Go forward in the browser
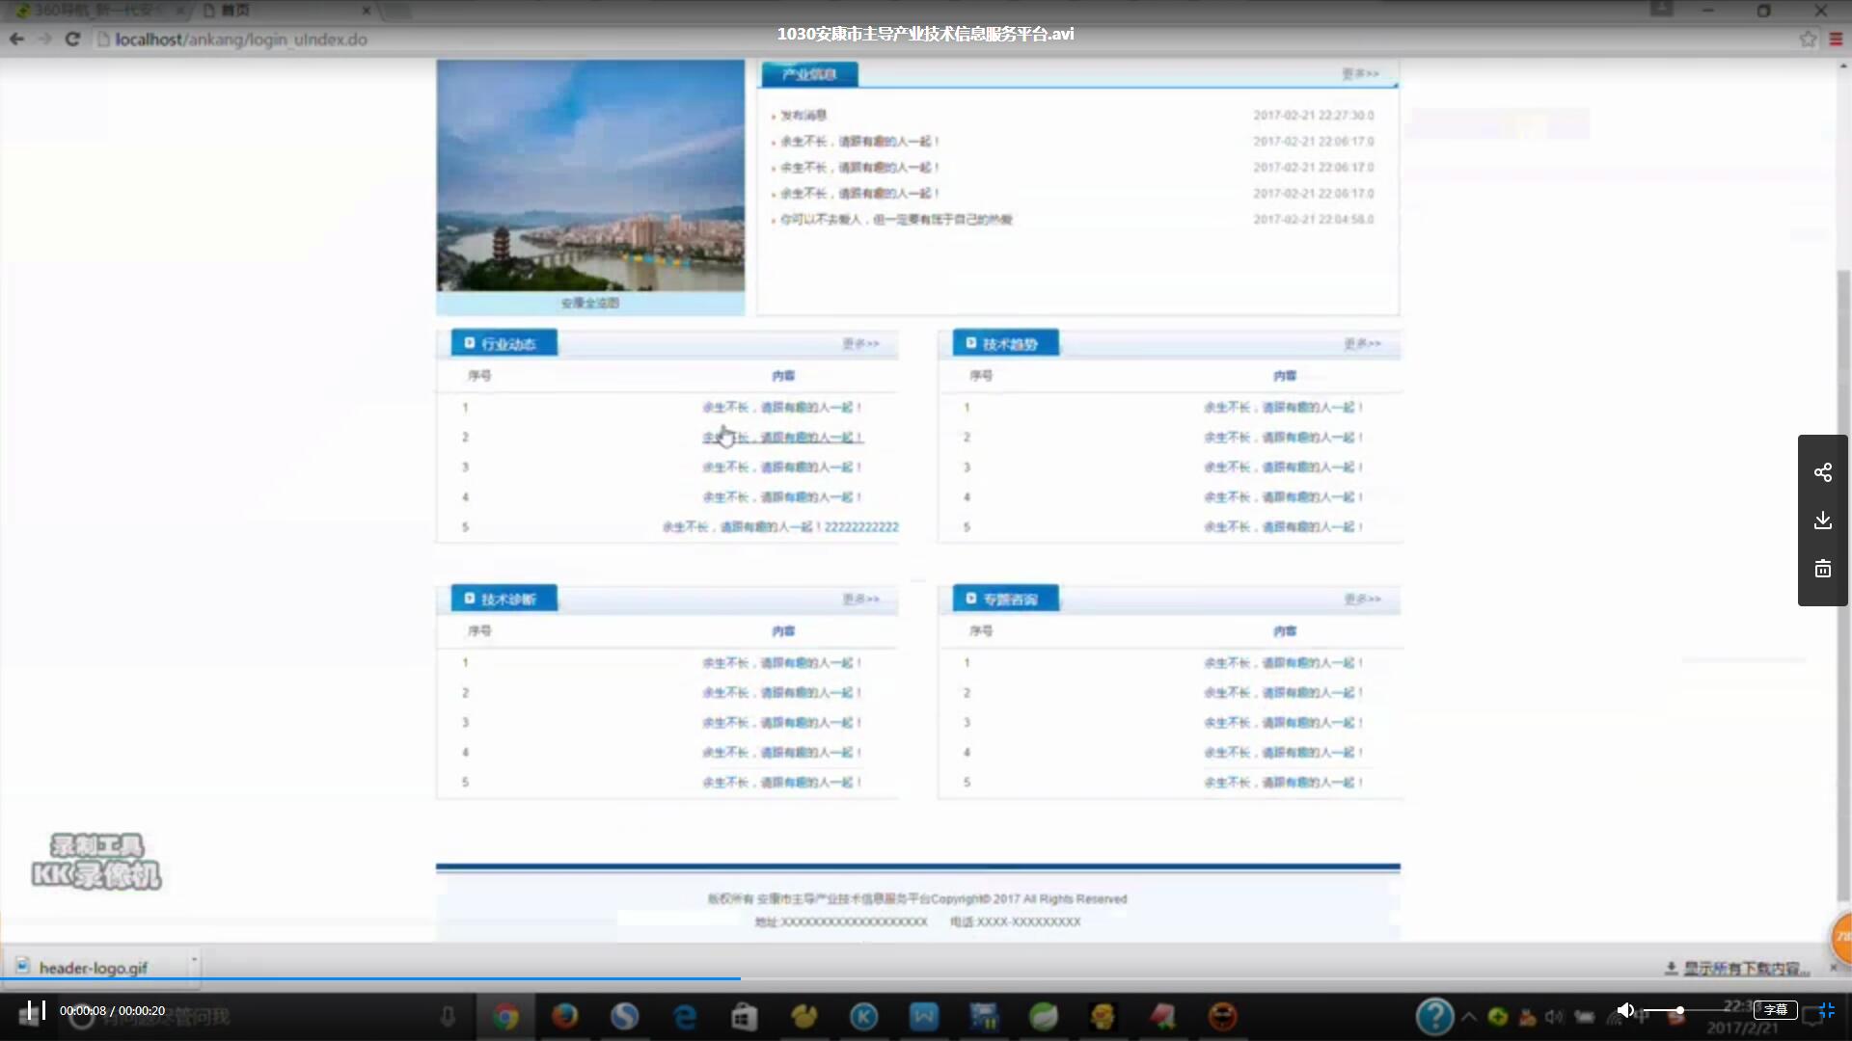Image resolution: width=1852 pixels, height=1041 pixels. coord(44,40)
